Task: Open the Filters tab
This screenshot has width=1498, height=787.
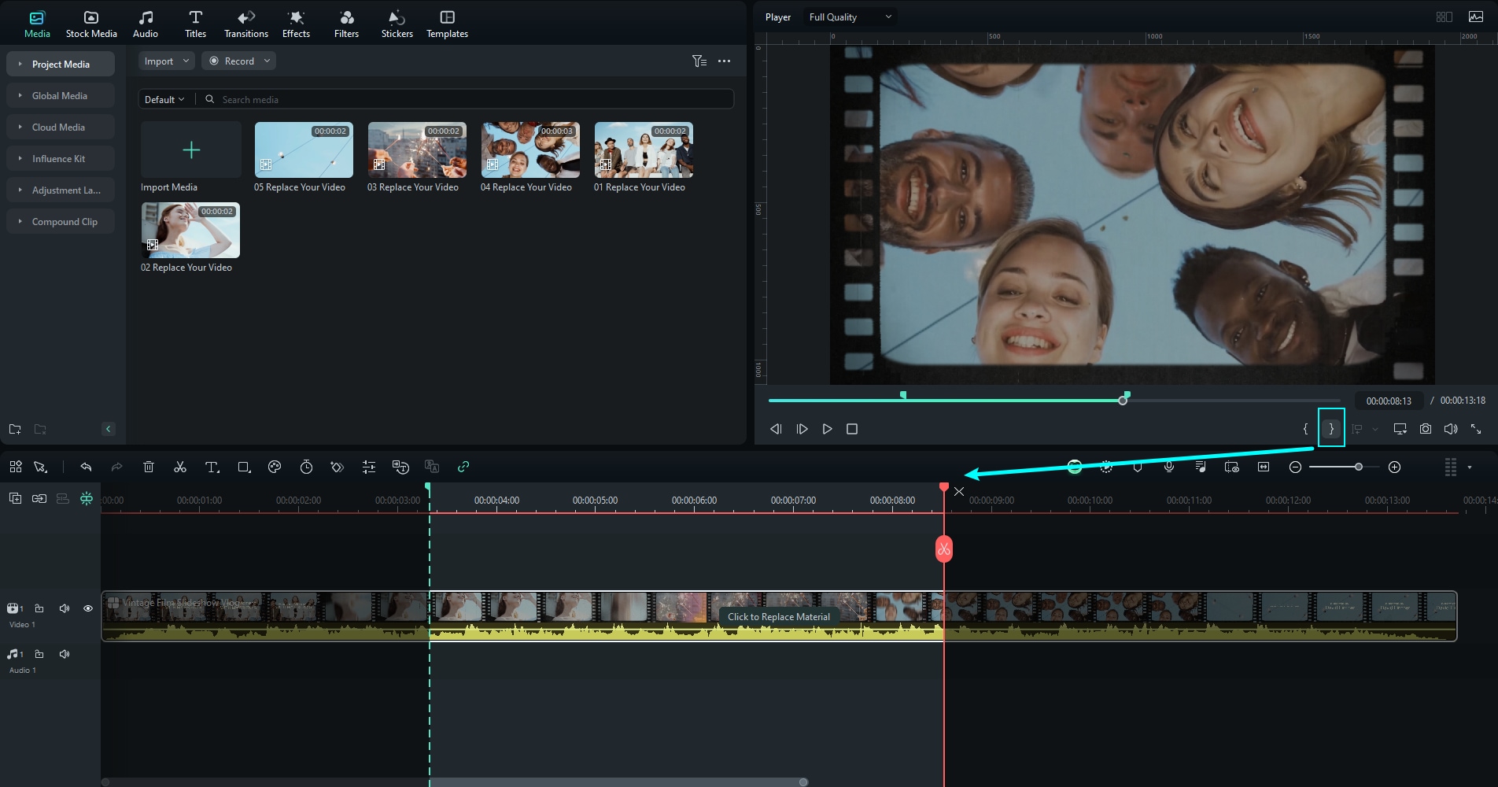Action: pos(346,24)
